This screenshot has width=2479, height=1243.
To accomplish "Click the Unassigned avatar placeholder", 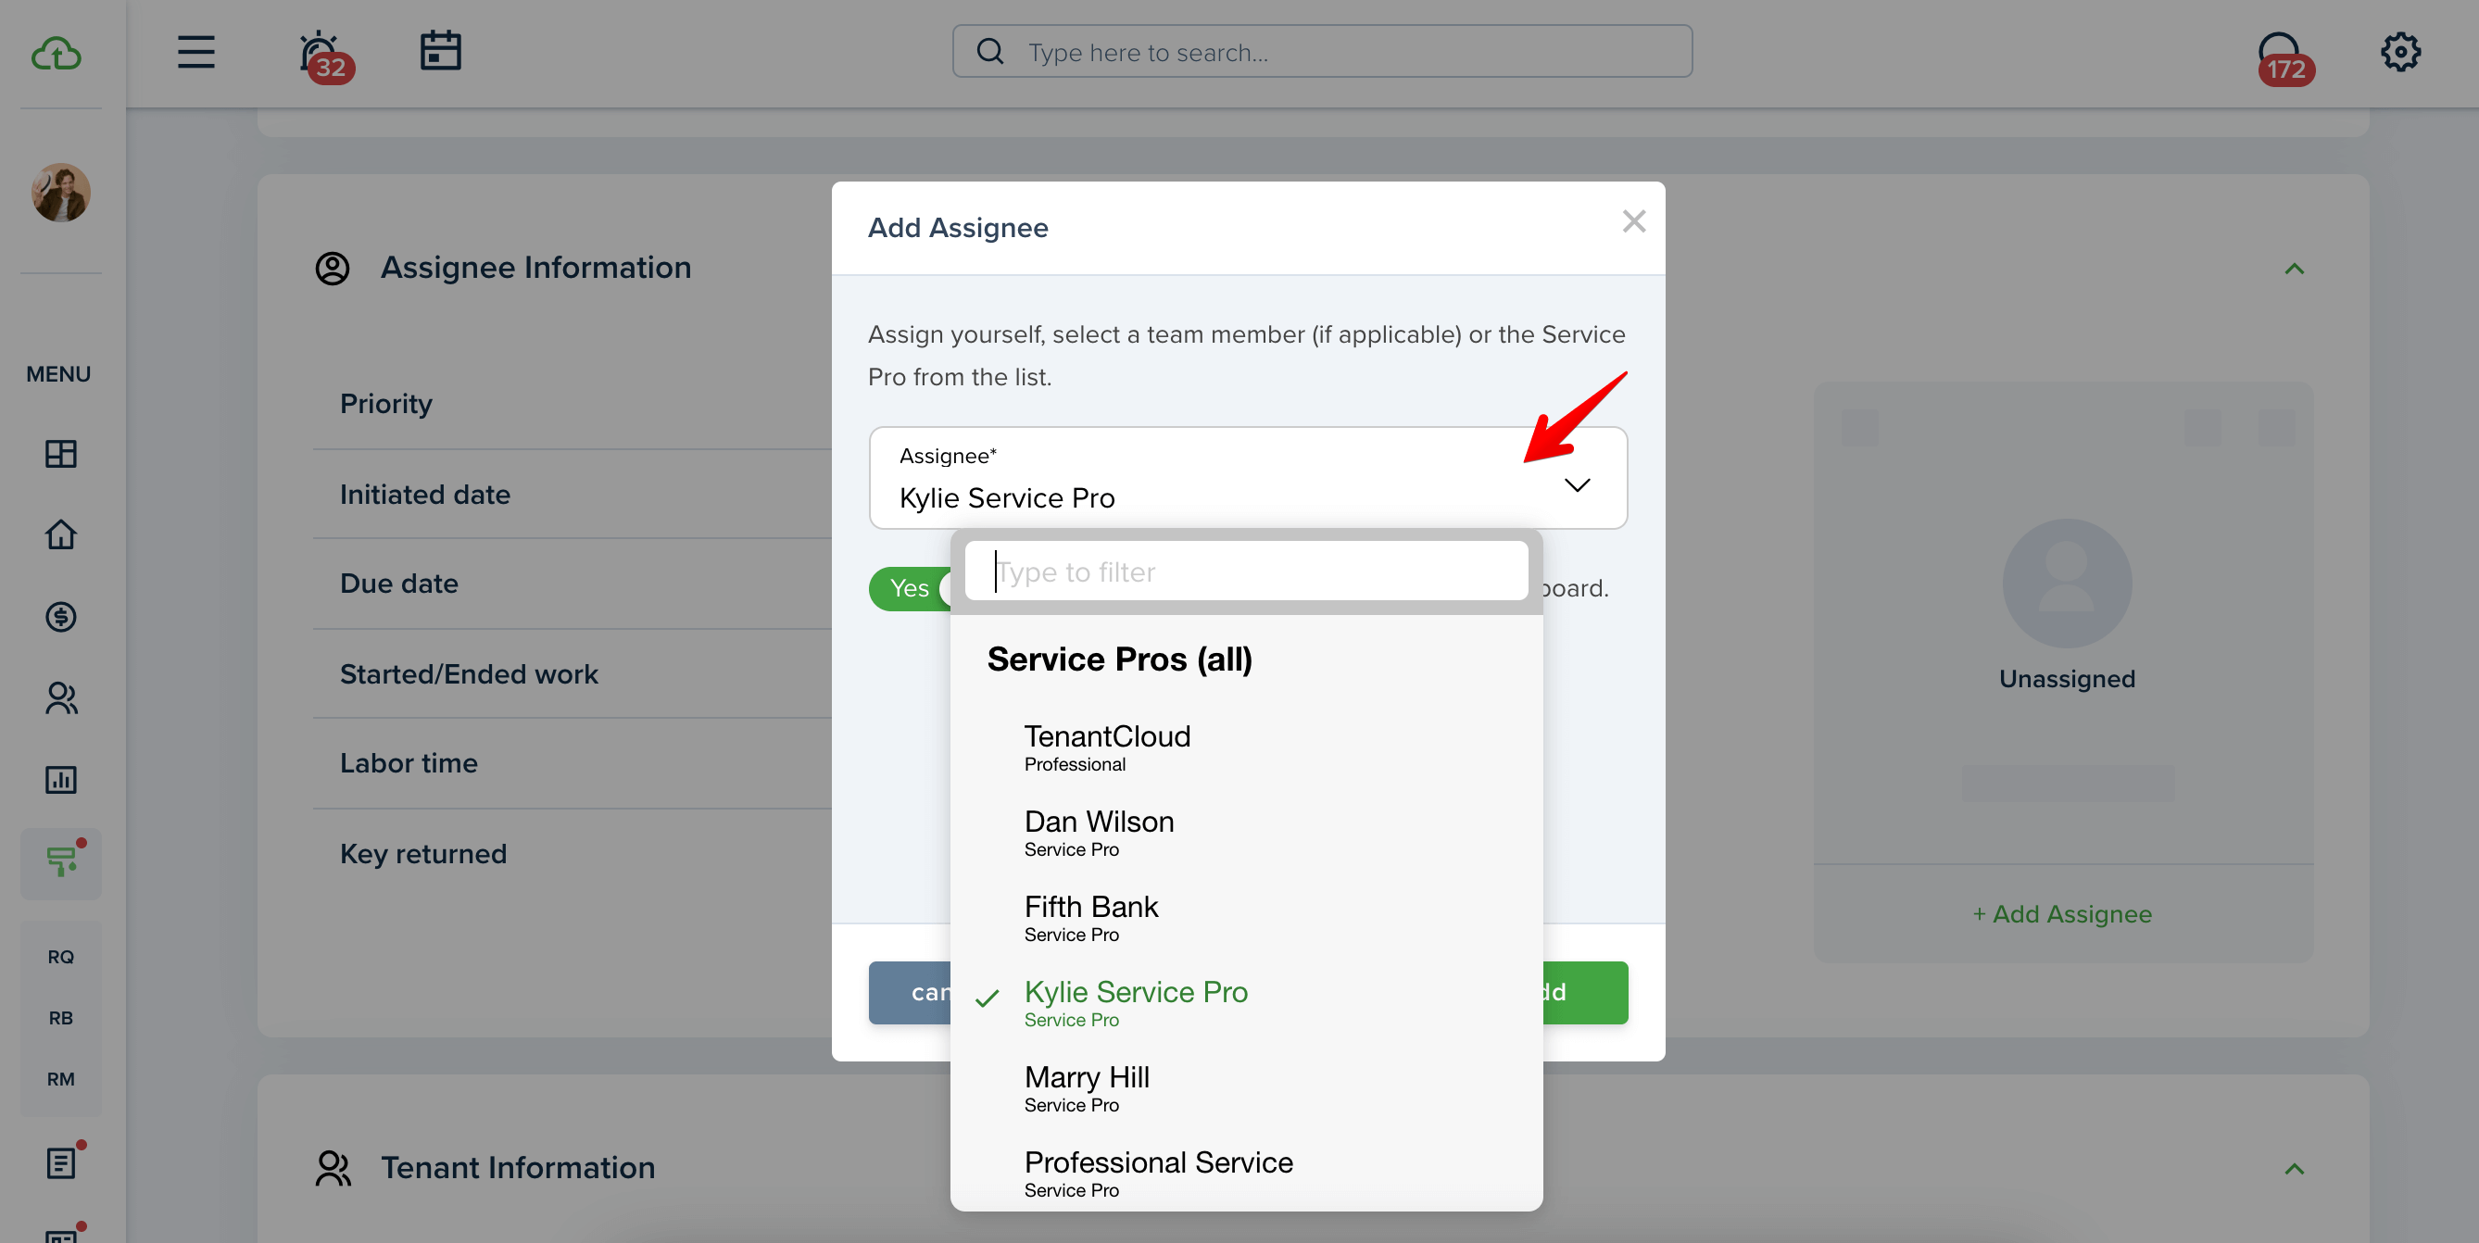I will [2066, 583].
